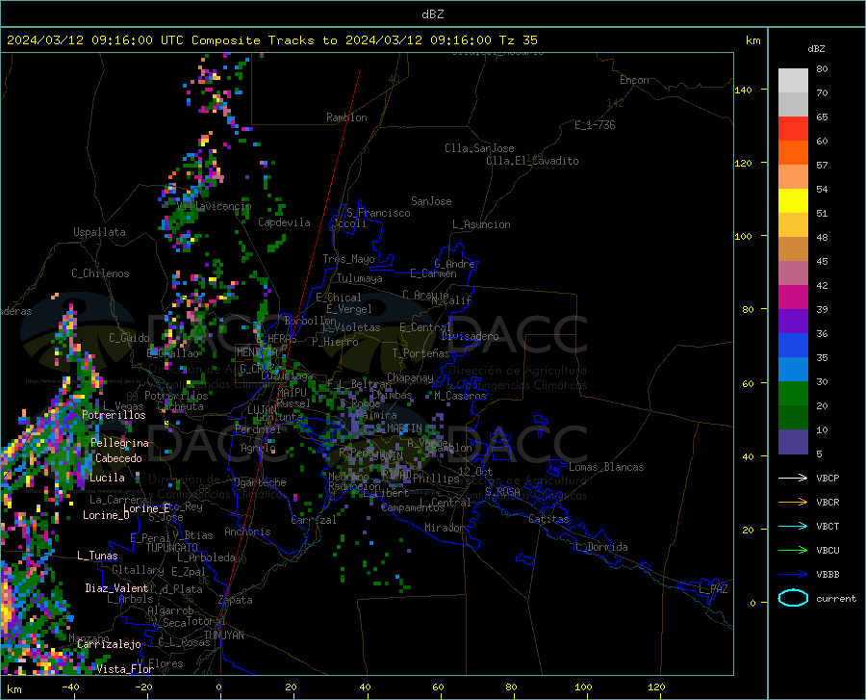
Task: Click the Tres_Mayo map label
Action: pyautogui.click(x=348, y=259)
